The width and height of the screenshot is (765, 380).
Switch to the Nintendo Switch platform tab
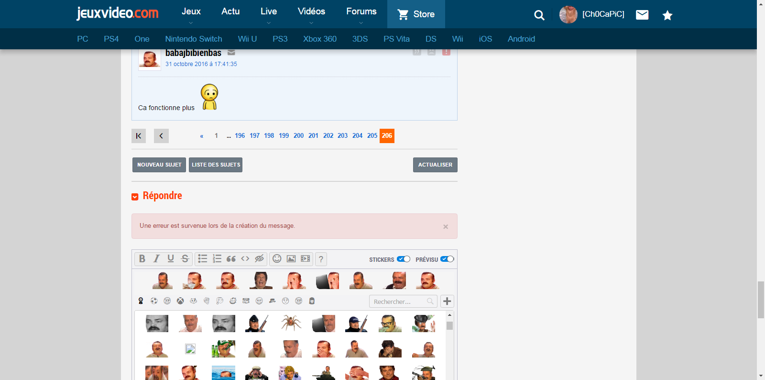[x=194, y=39]
